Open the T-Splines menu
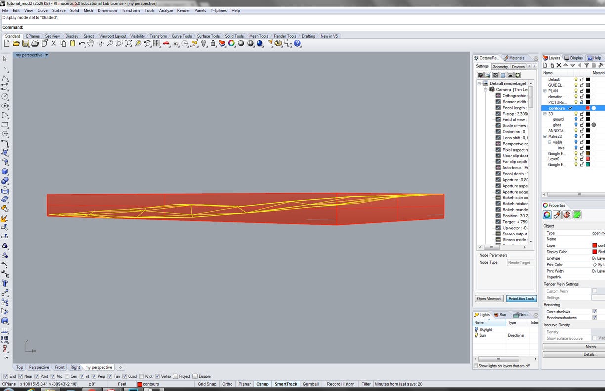The width and height of the screenshot is (605, 391). [219, 10]
